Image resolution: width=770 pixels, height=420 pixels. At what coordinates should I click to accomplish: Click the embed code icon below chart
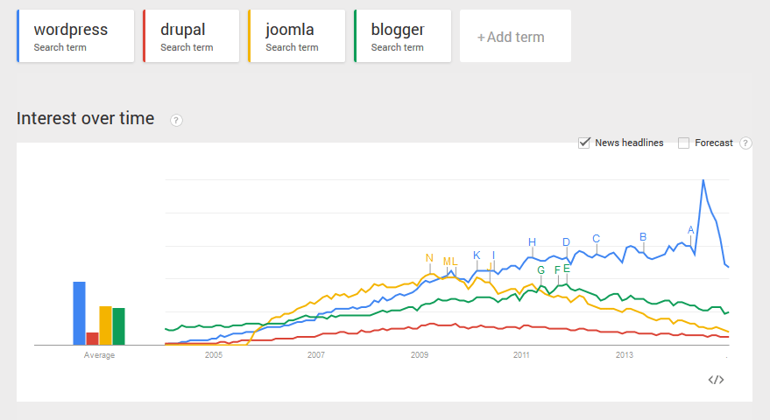(x=716, y=380)
